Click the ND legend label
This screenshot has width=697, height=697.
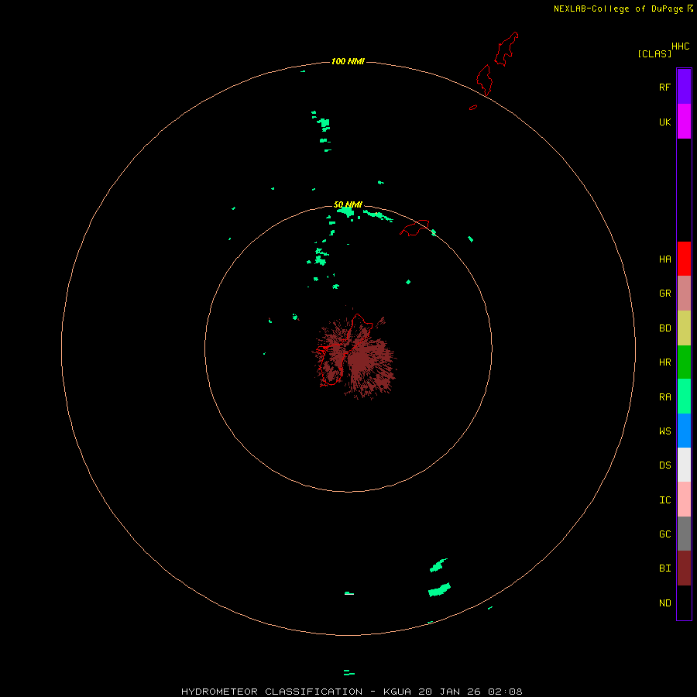tap(664, 603)
